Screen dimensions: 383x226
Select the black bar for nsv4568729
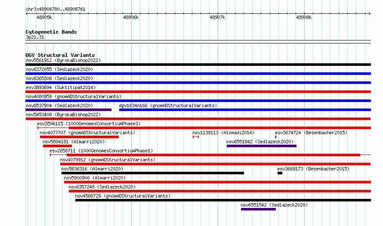click(x=223, y=200)
